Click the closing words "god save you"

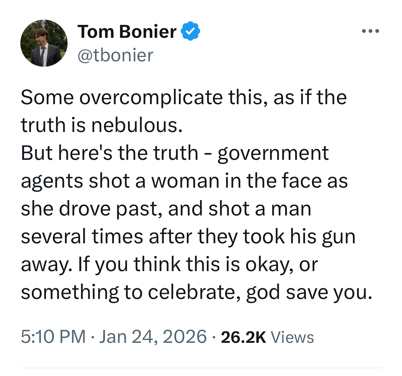click(x=306, y=292)
